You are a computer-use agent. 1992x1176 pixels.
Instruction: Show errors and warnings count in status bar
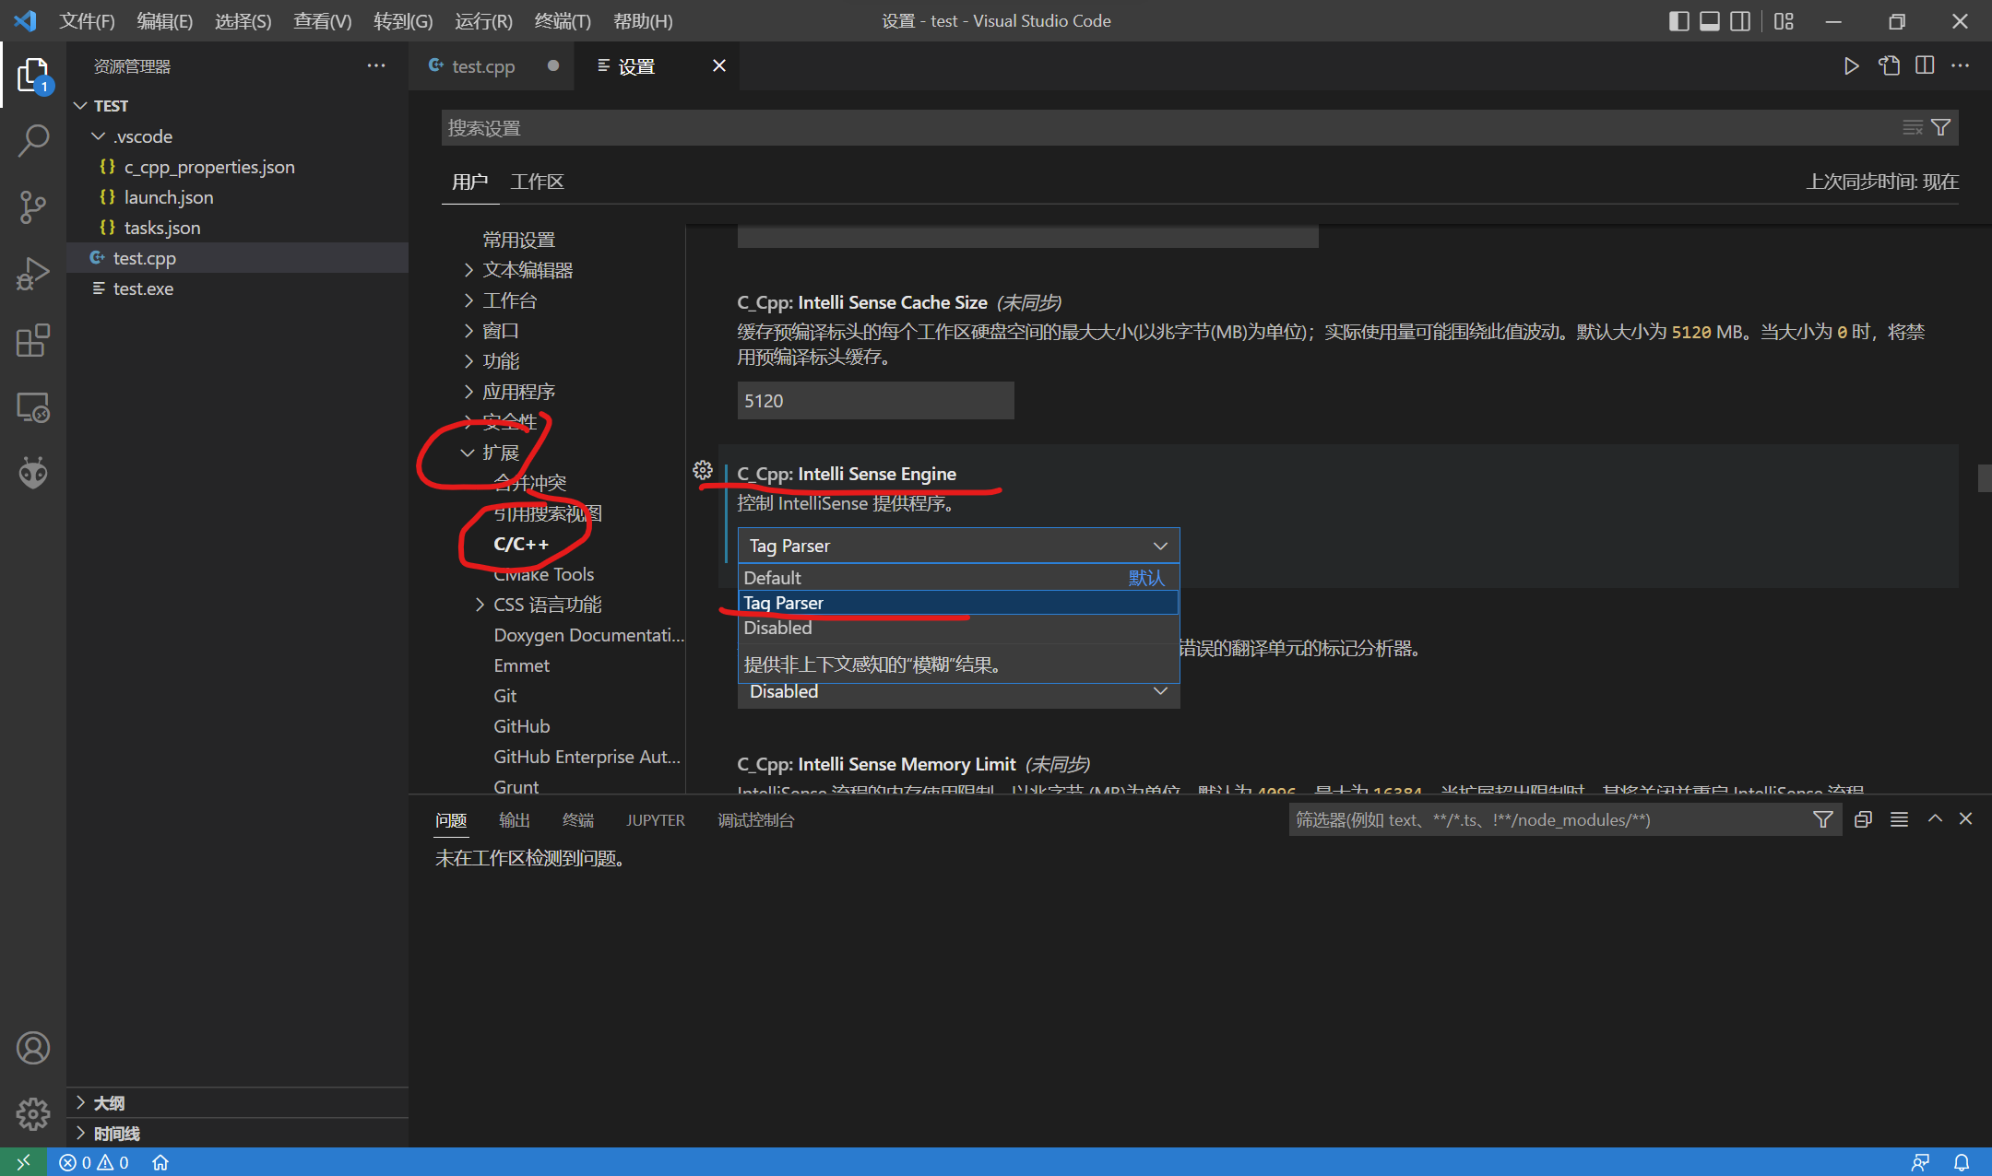(94, 1162)
